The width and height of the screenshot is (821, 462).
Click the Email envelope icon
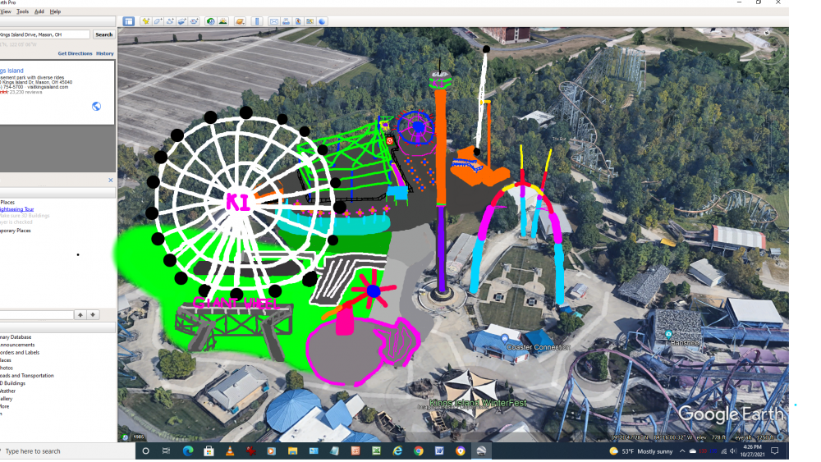tap(274, 21)
